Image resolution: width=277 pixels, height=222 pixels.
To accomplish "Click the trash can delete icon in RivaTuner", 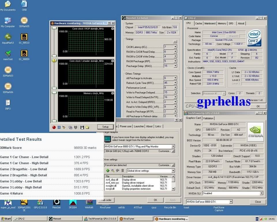I will pyautogui.click(x=123, y=171).
